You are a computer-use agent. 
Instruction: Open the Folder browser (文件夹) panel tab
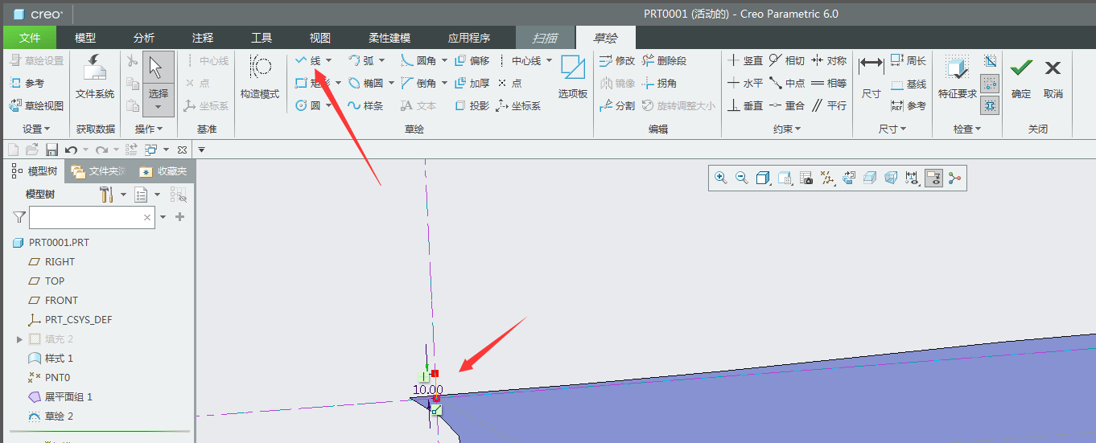click(x=98, y=170)
